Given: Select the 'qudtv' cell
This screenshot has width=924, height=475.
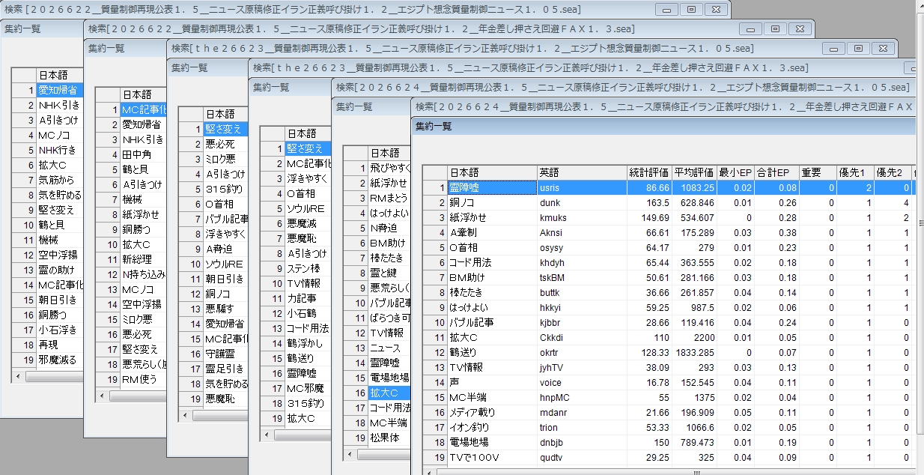Looking at the screenshot, I should [581, 458].
